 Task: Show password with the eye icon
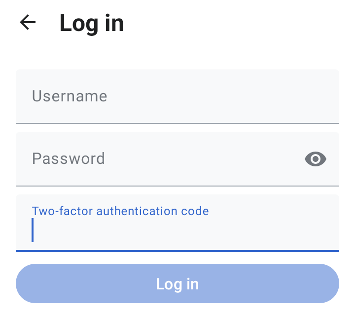pyautogui.click(x=316, y=159)
